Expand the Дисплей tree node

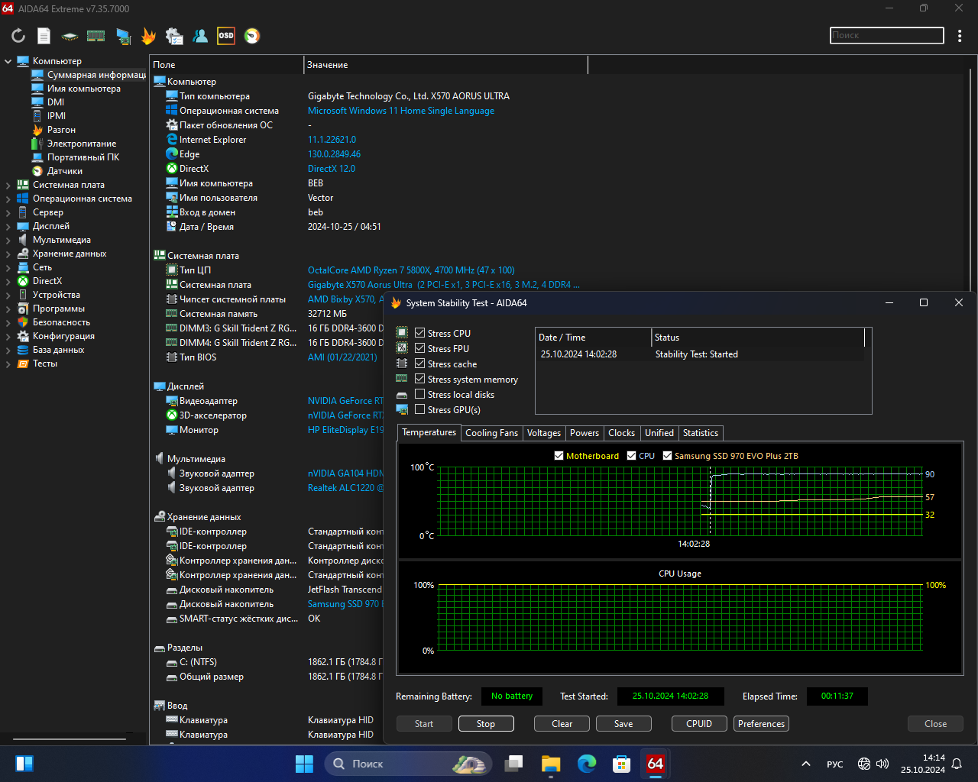(8, 226)
